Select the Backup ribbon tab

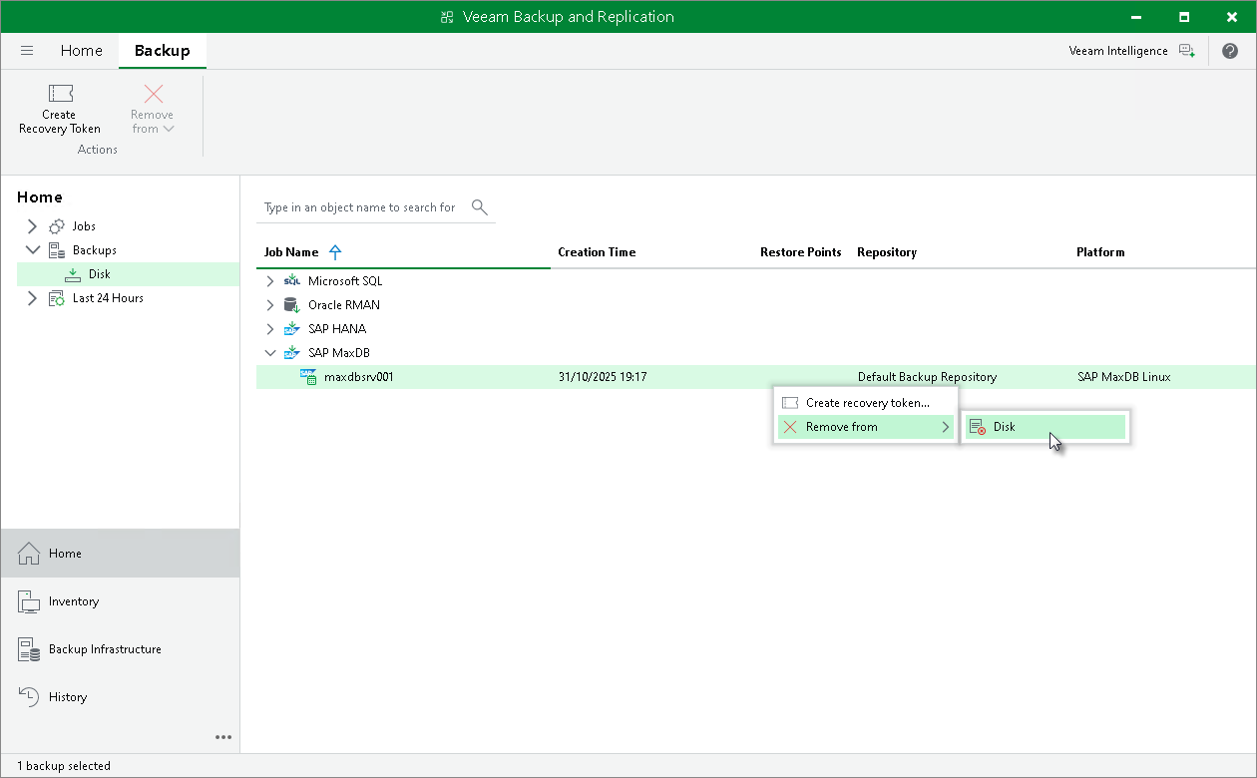click(x=163, y=51)
